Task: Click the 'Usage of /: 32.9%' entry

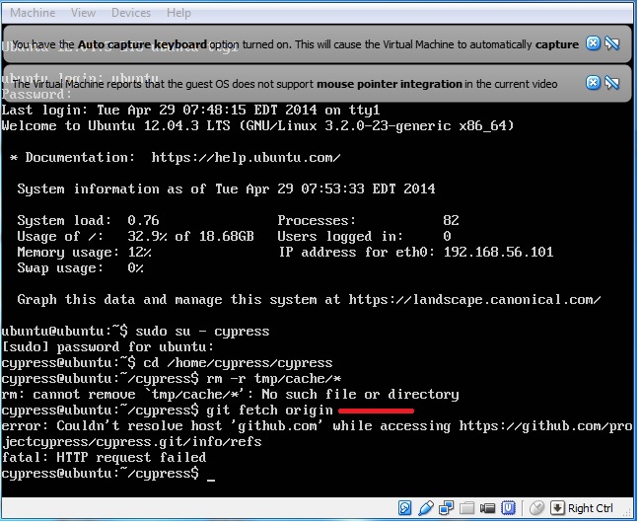Action: coord(135,237)
